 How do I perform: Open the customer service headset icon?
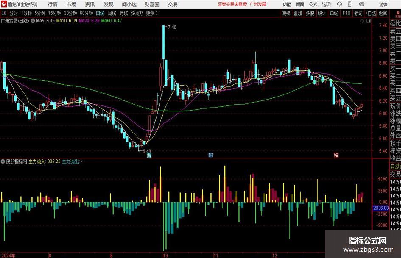pos(339,4)
